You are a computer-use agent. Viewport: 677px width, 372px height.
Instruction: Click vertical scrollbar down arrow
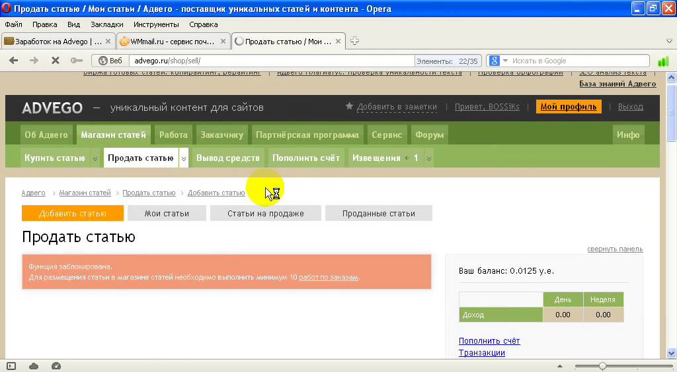[x=672, y=353]
